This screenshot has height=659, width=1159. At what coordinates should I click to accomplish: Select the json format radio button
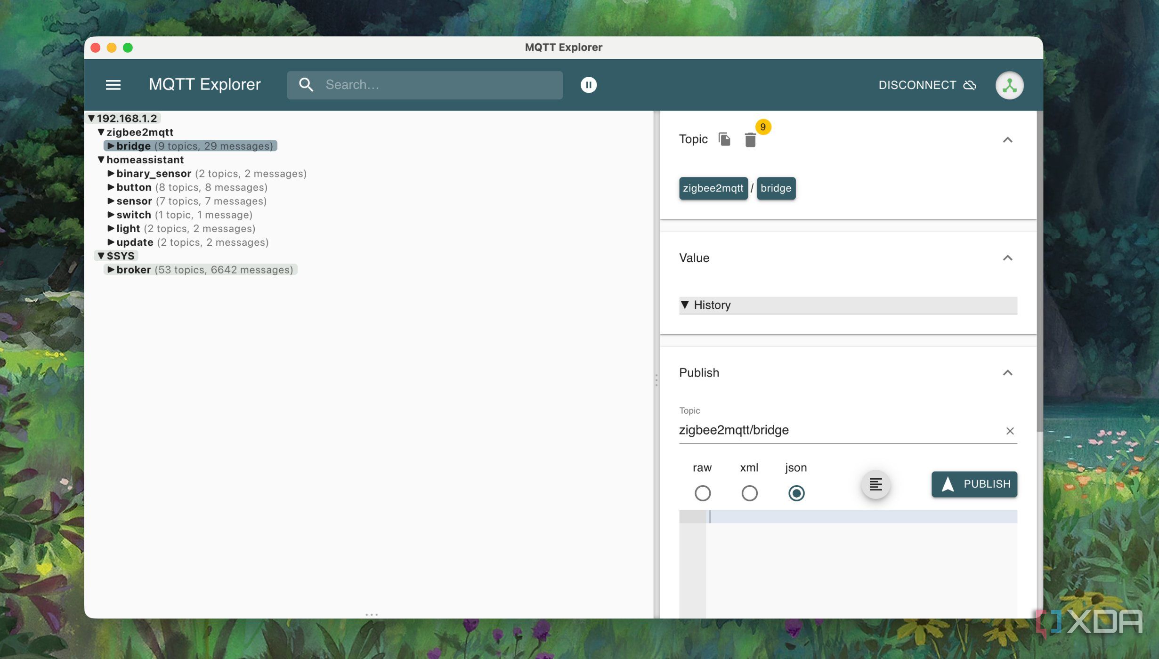[796, 493]
